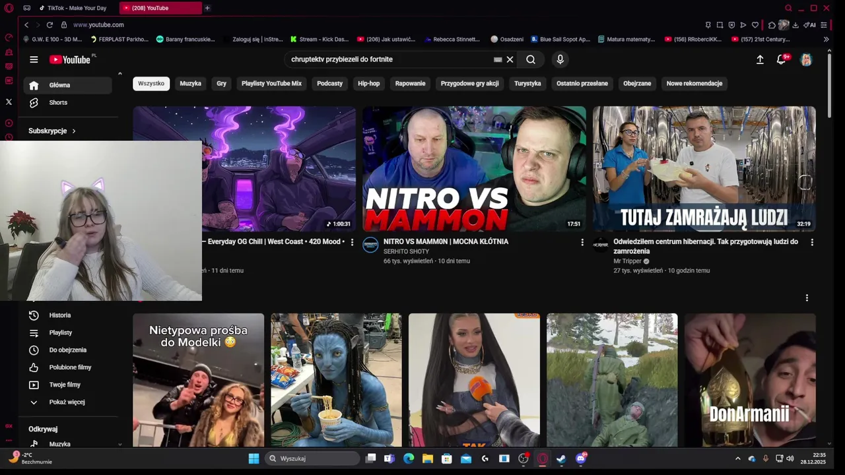The width and height of the screenshot is (845, 475).
Task: Show more bookmarks with double chevron
Action: click(826, 39)
